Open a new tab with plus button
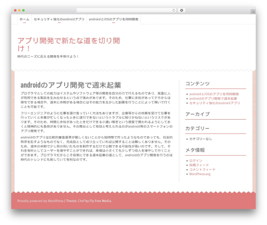The image size is (267, 225). tap(253, 12)
